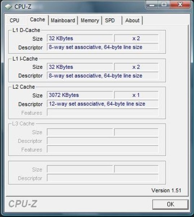This screenshot has width=194, height=217.
Task: Close the CPU-Z window
Action: click(x=180, y=5)
